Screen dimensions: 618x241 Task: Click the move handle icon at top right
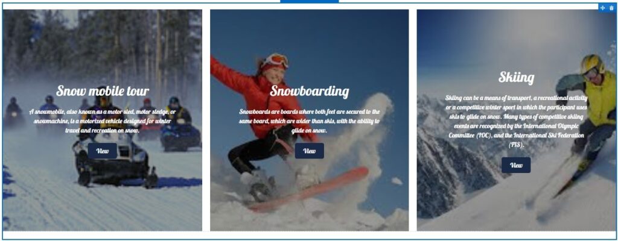603,8
